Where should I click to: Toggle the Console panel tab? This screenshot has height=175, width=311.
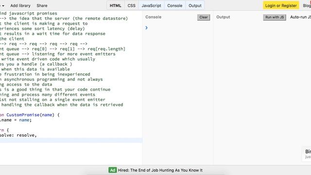(175, 5)
